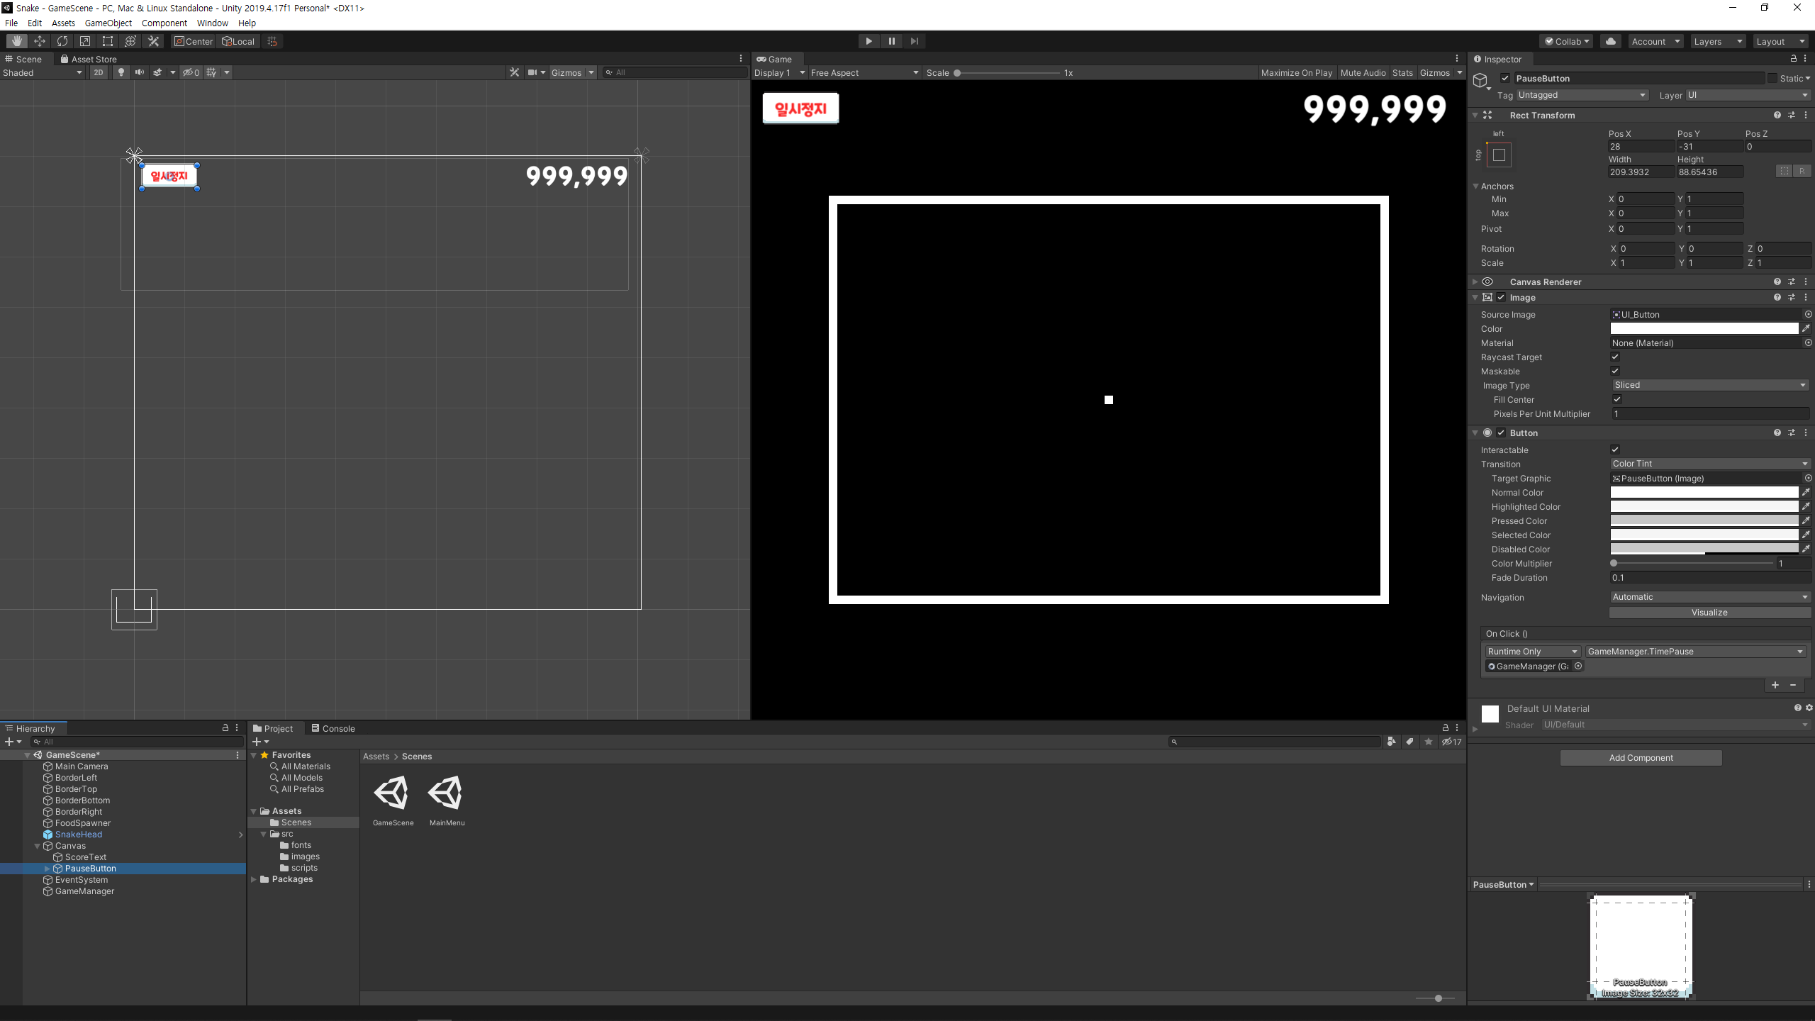Select the Move tool
Viewport: 1815px width, 1021px height.
(x=40, y=41)
